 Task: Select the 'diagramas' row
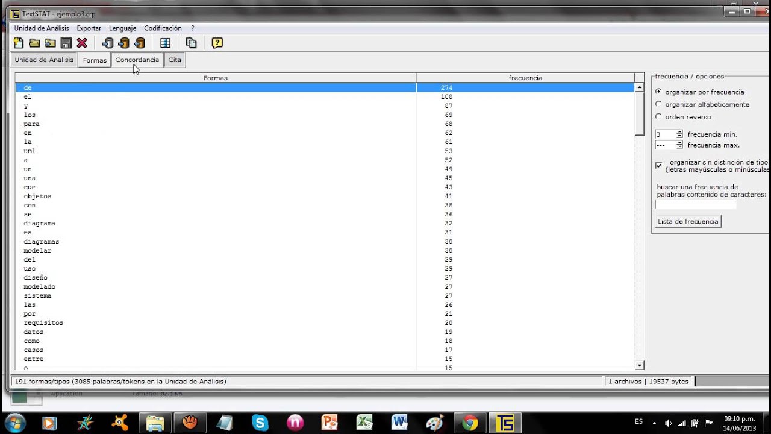click(325, 241)
